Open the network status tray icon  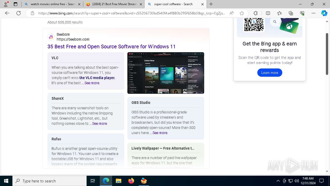coord(291,181)
